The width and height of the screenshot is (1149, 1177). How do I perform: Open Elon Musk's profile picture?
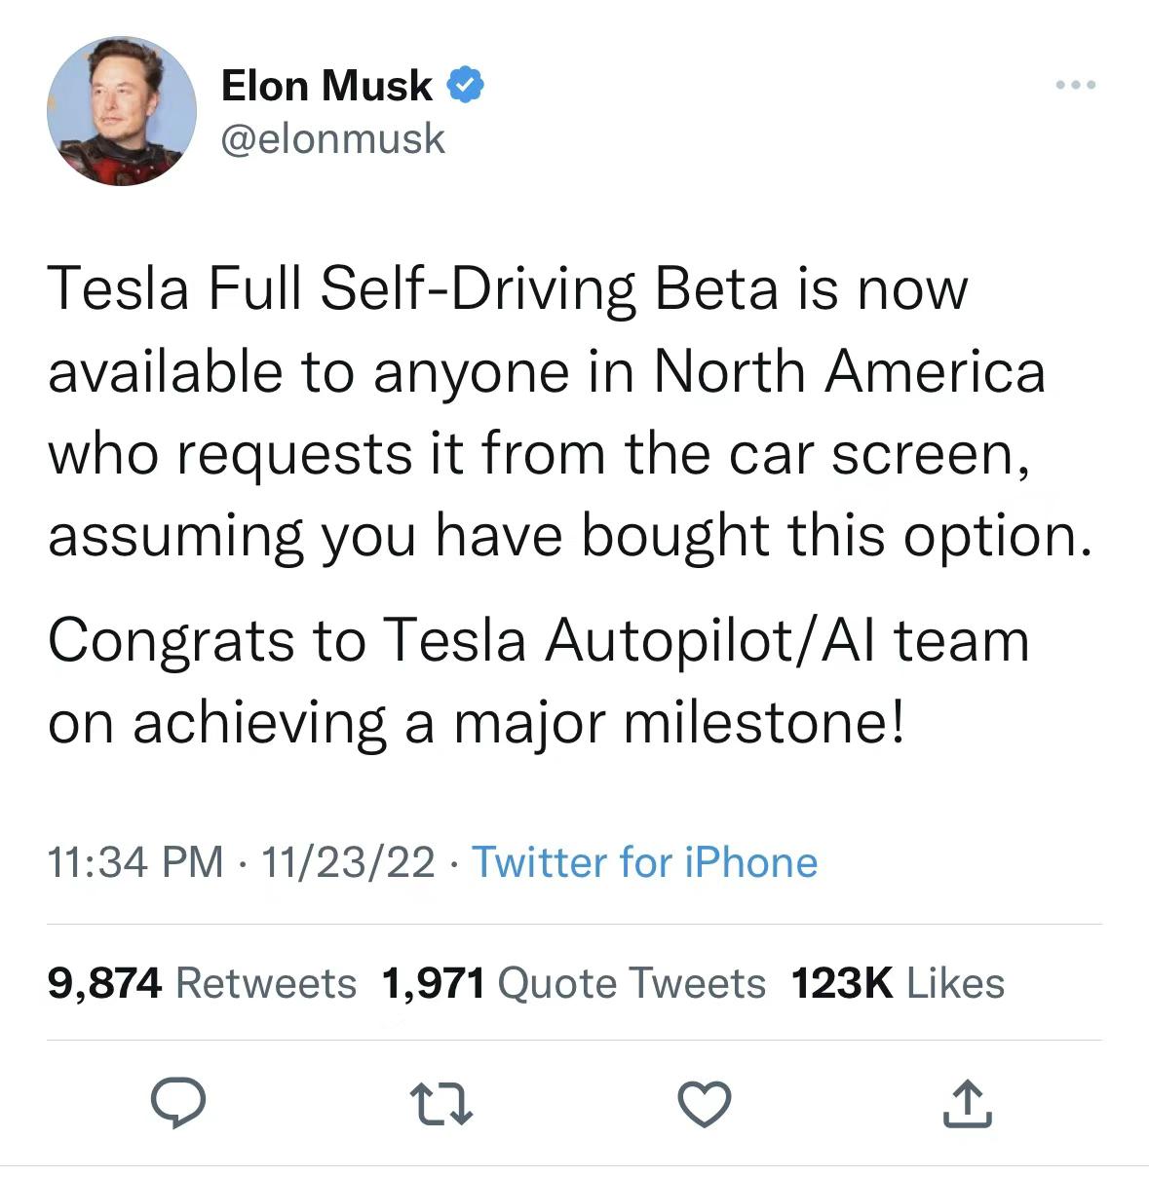coord(121,111)
